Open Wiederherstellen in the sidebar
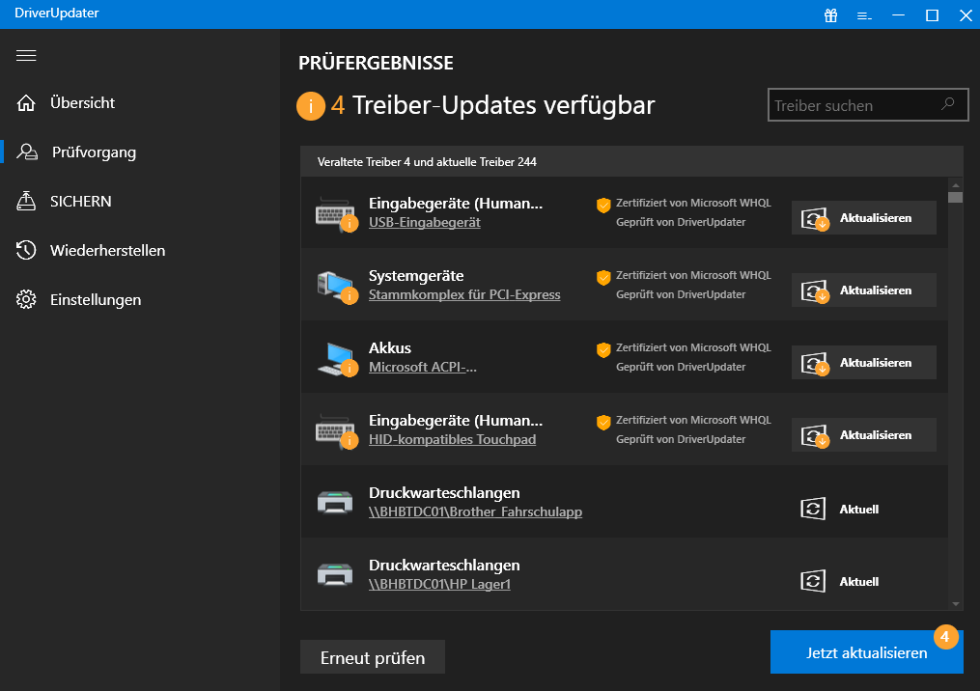 pyautogui.click(x=107, y=251)
